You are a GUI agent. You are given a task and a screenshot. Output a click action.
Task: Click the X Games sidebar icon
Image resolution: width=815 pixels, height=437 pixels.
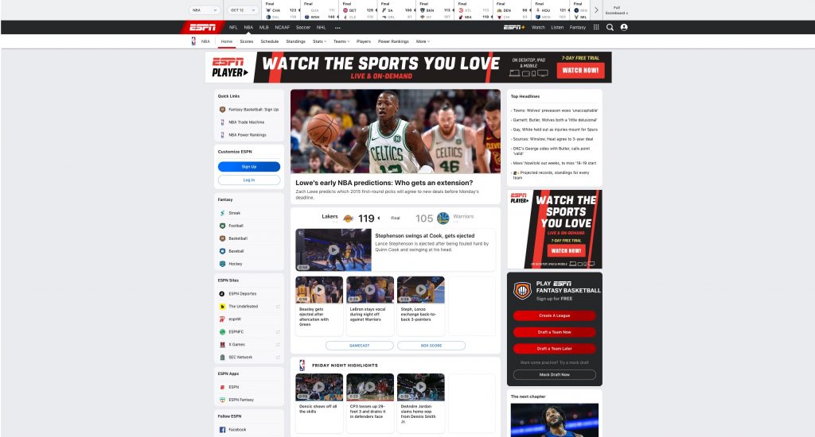[222, 345]
